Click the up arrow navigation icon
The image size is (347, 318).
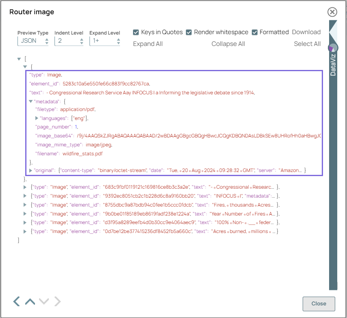[29, 301]
